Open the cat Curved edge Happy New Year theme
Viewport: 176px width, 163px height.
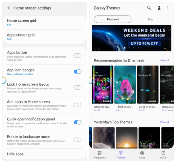pos(102,85)
